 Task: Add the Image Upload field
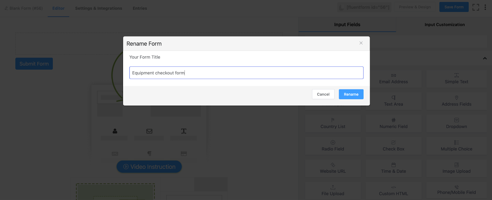click(x=456, y=168)
